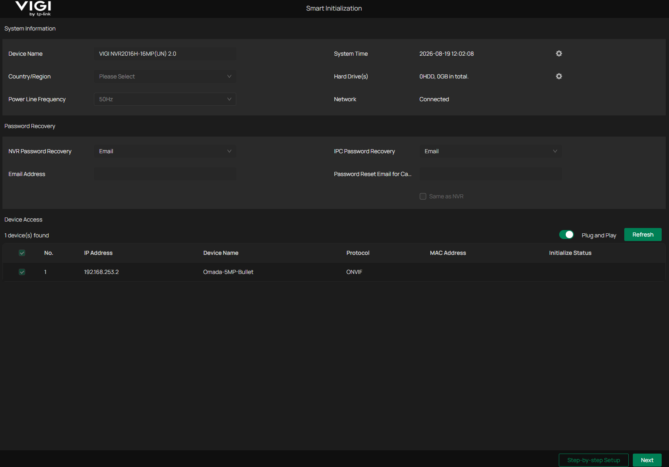
Task: Select IP address 192.168.253.2 cell
Action: [101, 272]
